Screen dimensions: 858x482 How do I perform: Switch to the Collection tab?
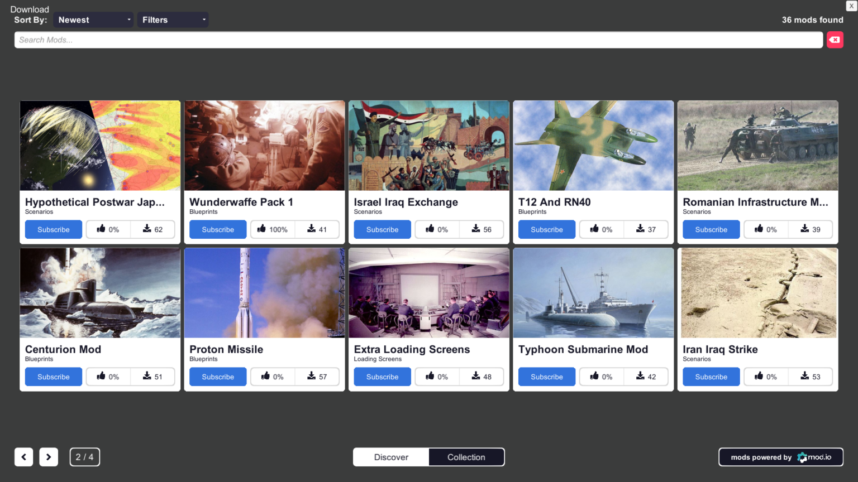pos(466,457)
